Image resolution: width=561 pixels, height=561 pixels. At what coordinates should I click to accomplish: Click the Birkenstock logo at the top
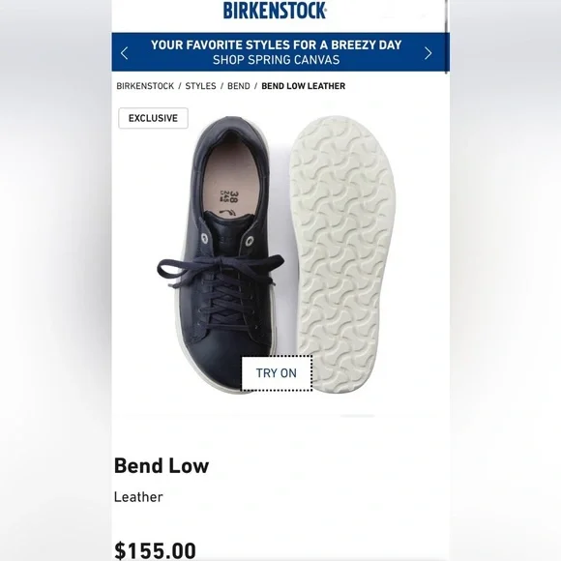pos(275,10)
